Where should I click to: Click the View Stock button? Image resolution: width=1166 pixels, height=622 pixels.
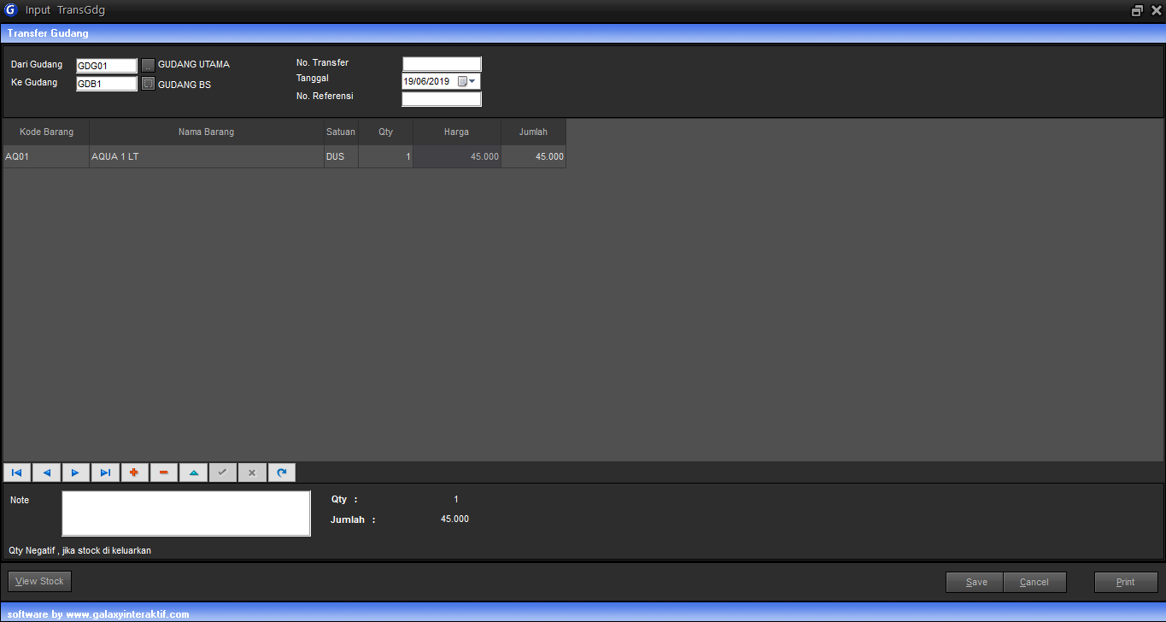39,582
